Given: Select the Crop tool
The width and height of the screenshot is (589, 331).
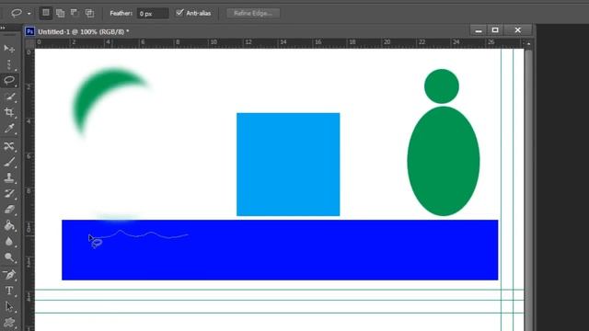Looking at the screenshot, I should [x=9, y=112].
